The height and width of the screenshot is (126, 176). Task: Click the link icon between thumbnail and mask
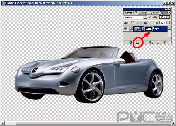(143, 29)
